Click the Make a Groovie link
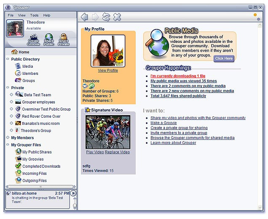The width and height of the screenshot is (268, 219). click(x=163, y=123)
